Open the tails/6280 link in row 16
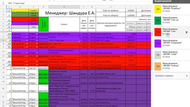This screenshot has height=107, width=190. 43,68
